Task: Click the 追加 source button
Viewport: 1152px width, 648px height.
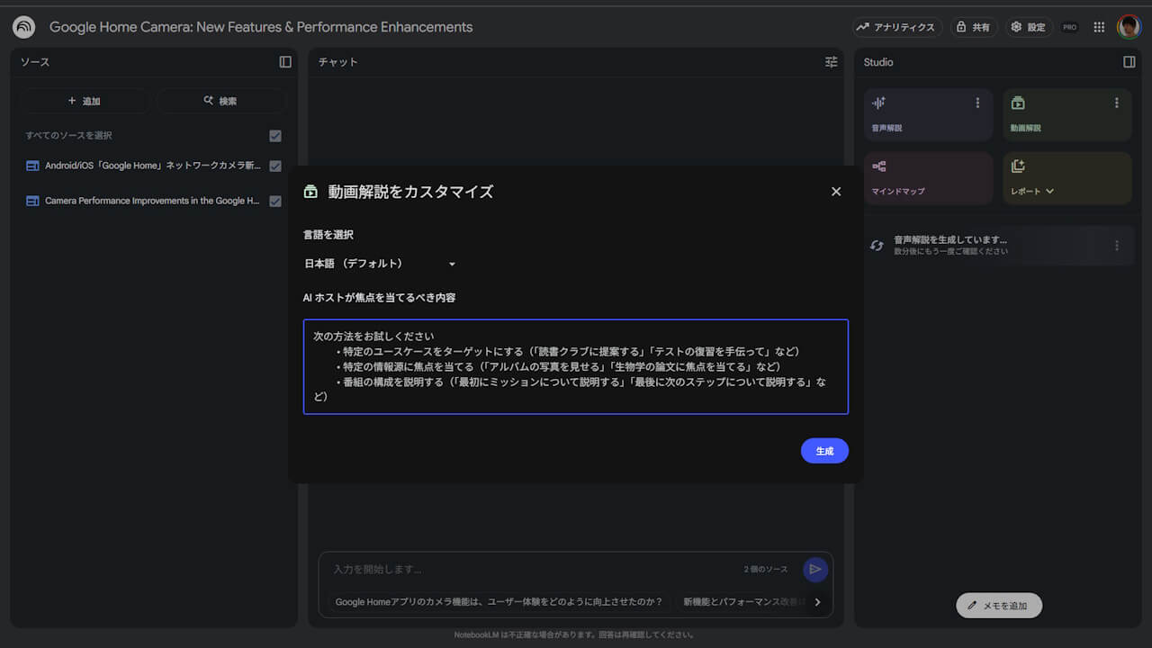Action: pyautogui.click(x=84, y=101)
